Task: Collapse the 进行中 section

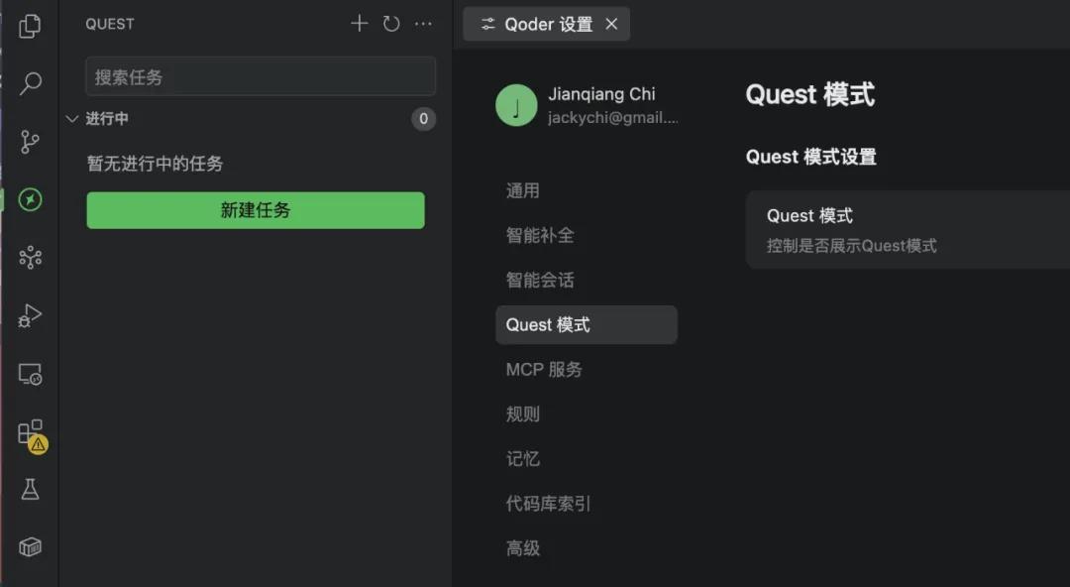Action: [x=72, y=117]
